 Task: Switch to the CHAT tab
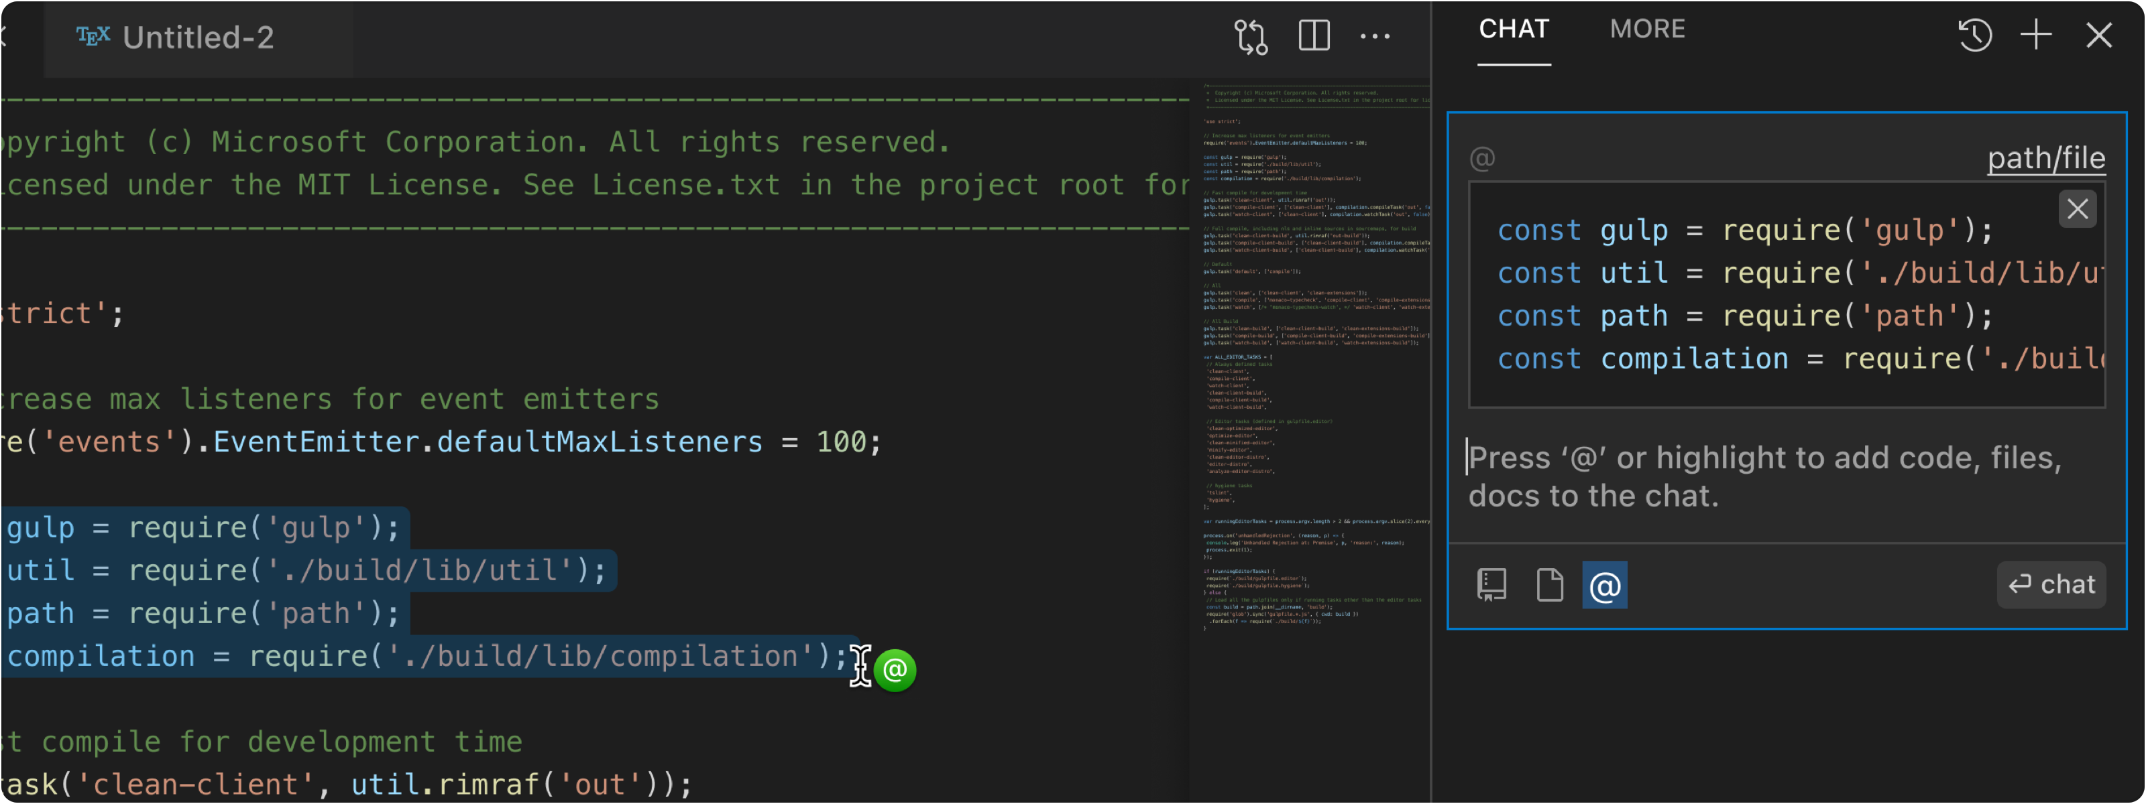[1514, 30]
